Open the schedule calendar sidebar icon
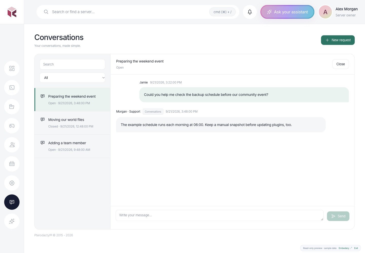 click(x=12, y=164)
